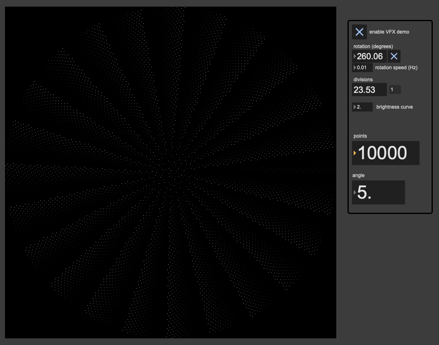Click the 'brightness curve' label text
Viewport: 439px width, 345px height.
point(394,107)
